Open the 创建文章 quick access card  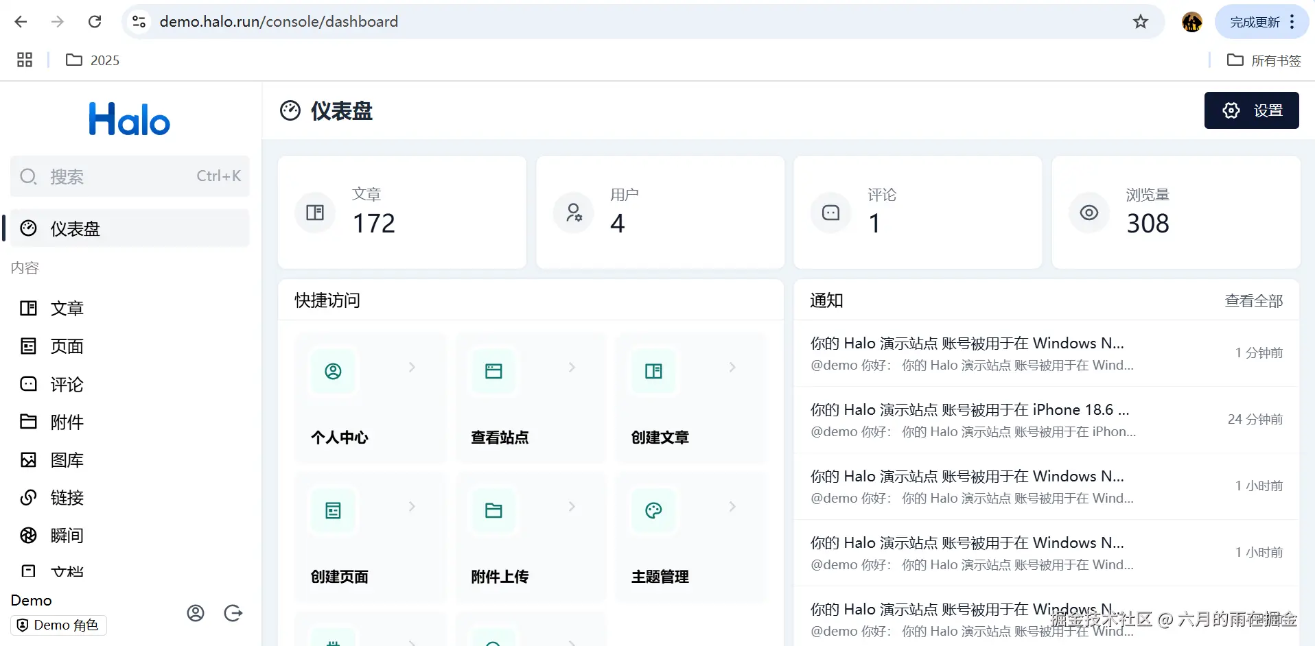pos(691,398)
